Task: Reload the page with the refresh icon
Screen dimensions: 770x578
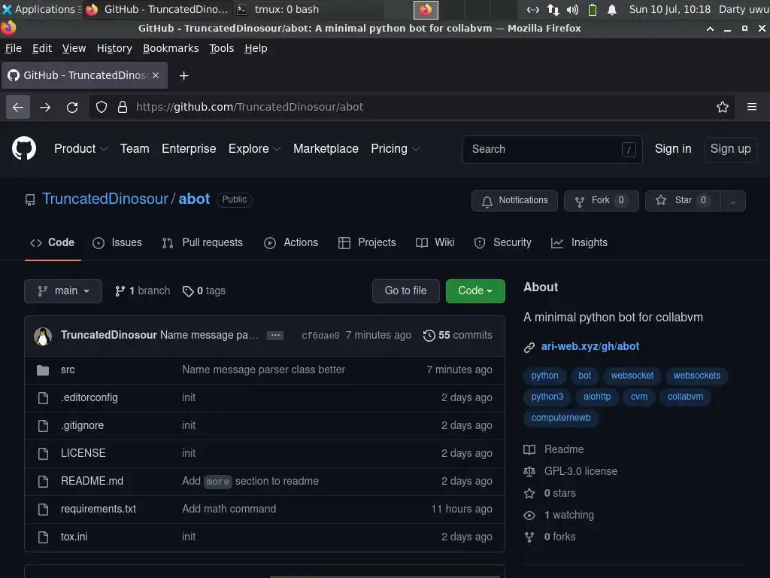Action: 72,107
